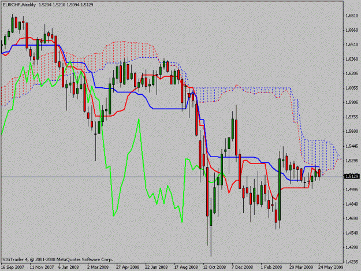Click the tall green candle near 1 Feb 2009
The height and width of the screenshot is (271, 361).
click(x=280, y=190)
